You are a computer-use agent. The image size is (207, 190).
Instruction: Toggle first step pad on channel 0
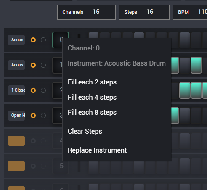[94, 35]
